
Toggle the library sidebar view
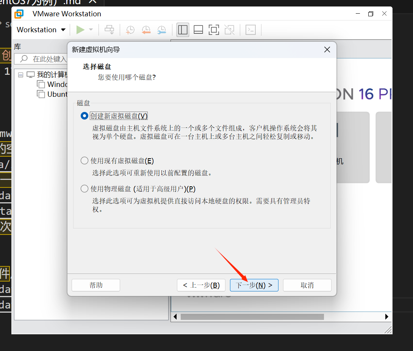(183, 30)
